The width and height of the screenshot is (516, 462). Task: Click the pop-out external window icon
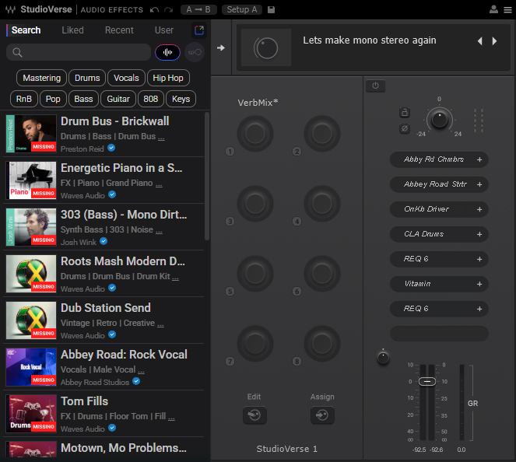click(199, 30)
